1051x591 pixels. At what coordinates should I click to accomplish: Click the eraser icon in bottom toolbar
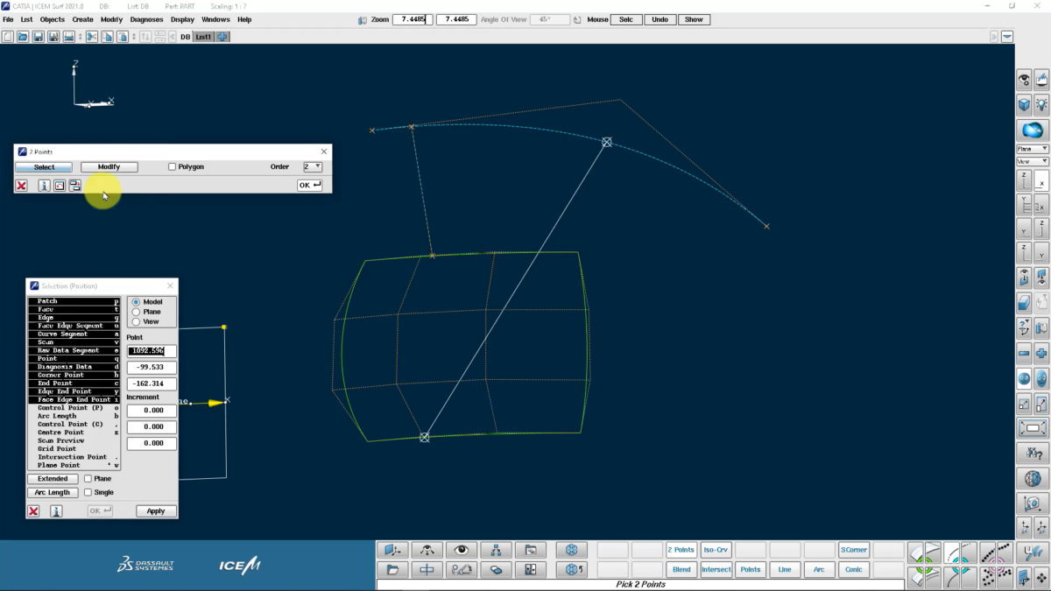[x=496, y=569]
